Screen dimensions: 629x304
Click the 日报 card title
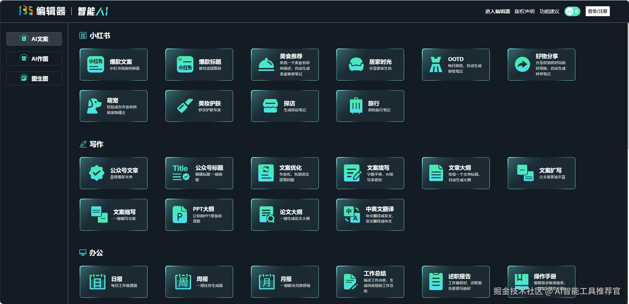pos(117,279)
